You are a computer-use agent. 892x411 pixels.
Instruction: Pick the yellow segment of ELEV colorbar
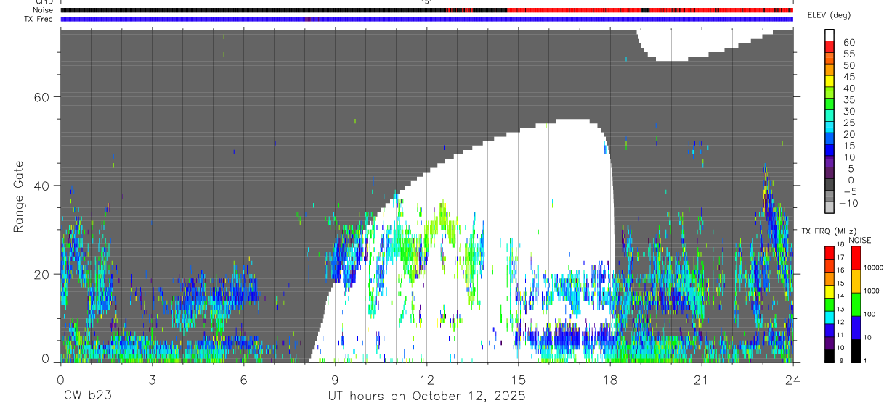click(830, 80)
